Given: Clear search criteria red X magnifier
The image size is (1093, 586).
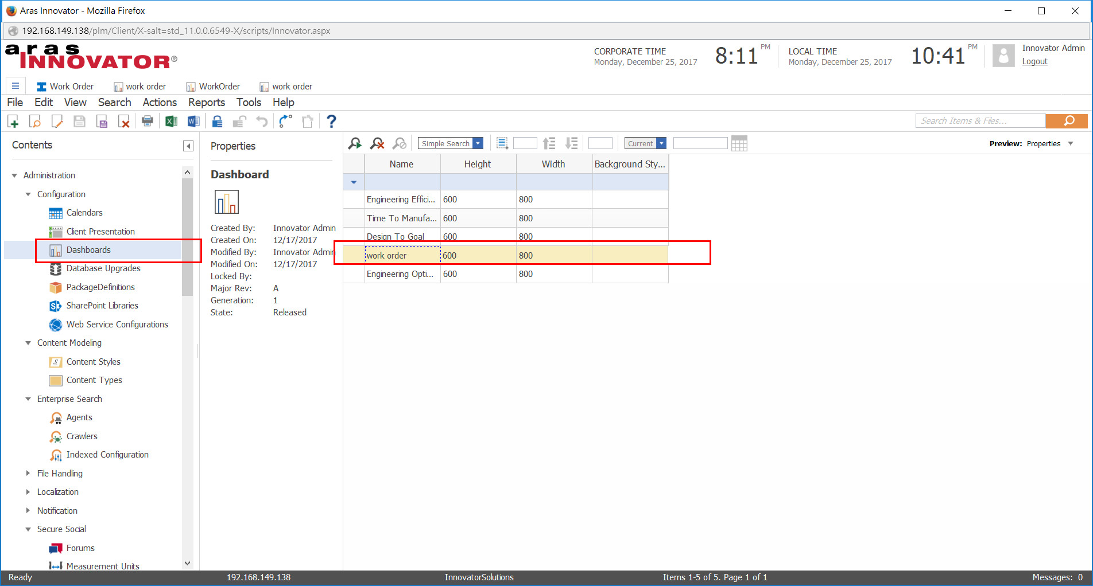Looking at the screenshot, I should coord(377,143).
